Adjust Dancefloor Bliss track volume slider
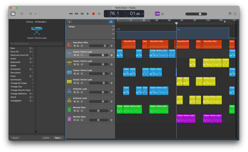 [x=99, y=46]
